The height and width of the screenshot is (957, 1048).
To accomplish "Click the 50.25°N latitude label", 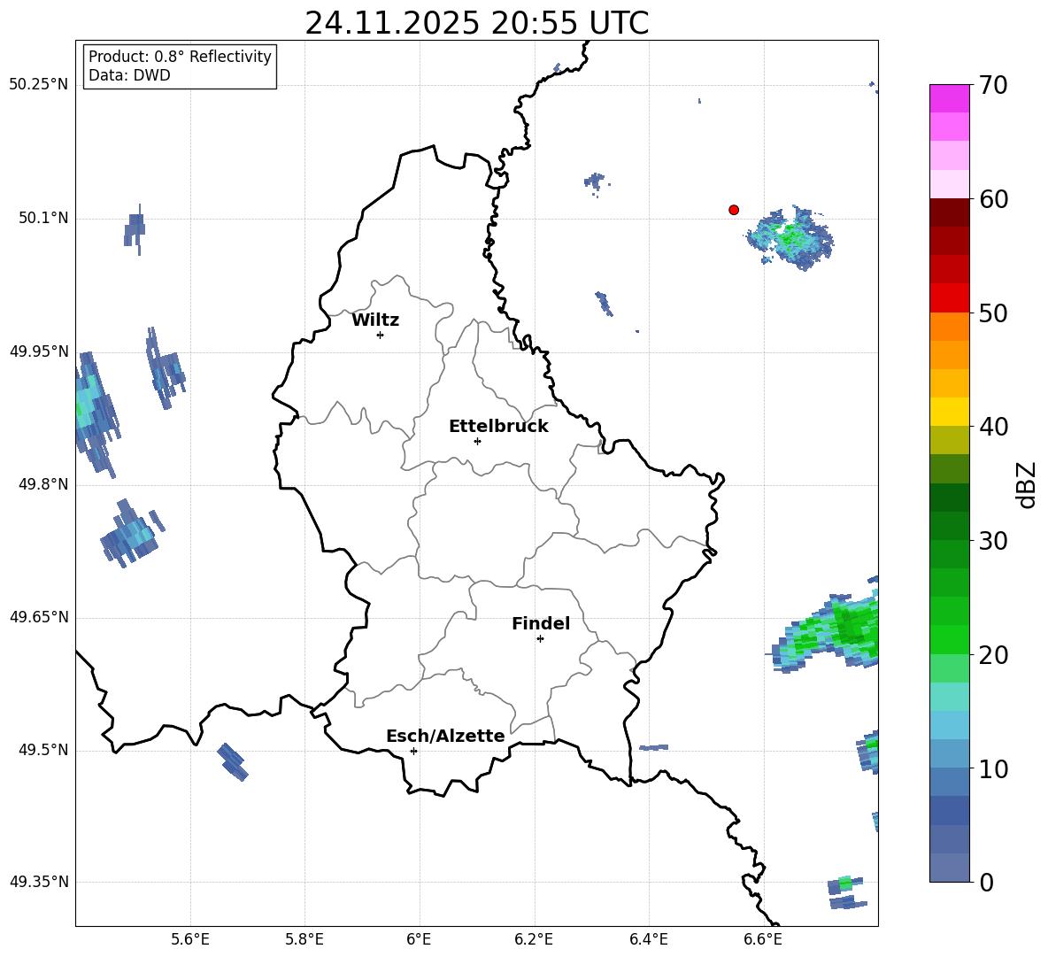I will (x=38, y=85).
